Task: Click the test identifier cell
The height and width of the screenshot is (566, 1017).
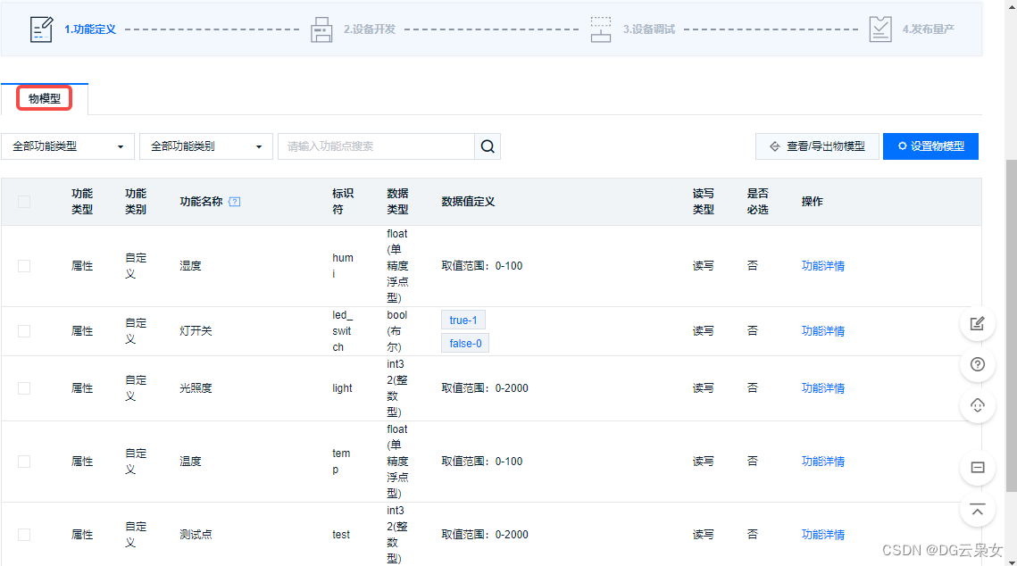Action: tap(341, 535)
